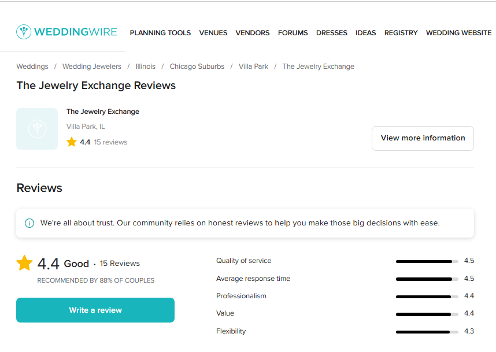The width and height of the screenshot is (496, 352).
Task: Click the info icon in trust notice
Action: coord(29,223)
